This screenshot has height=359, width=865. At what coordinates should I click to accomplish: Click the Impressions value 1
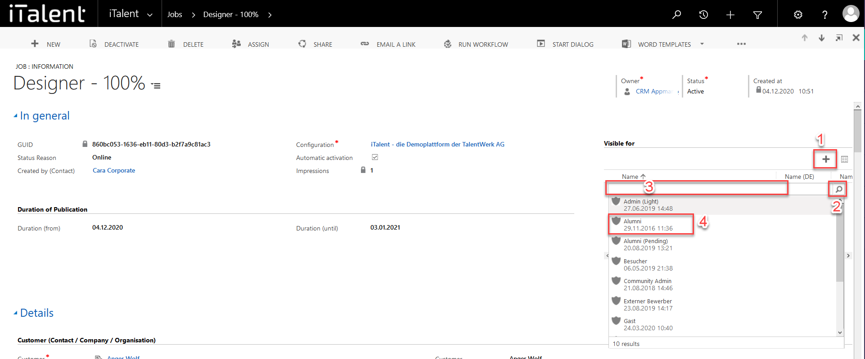(x=372, y=170)
